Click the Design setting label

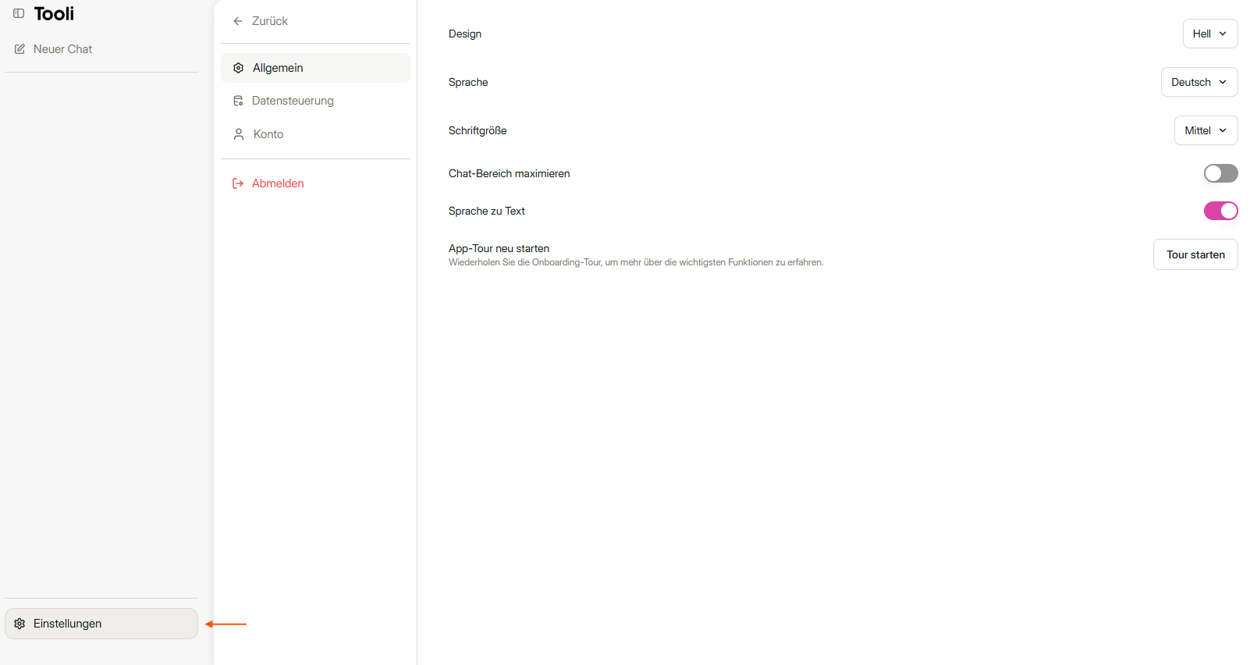click(x=465, y=34)
